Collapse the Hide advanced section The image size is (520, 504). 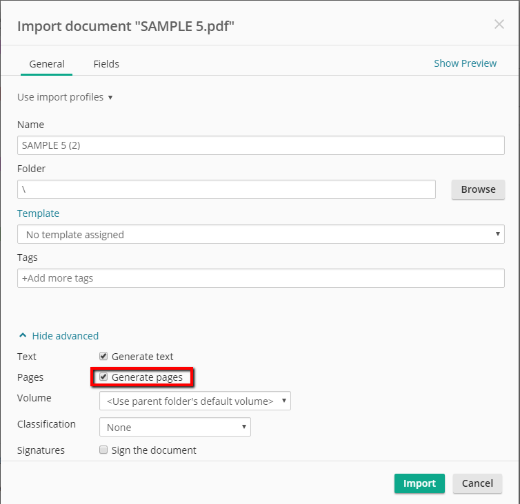(65, 336)
